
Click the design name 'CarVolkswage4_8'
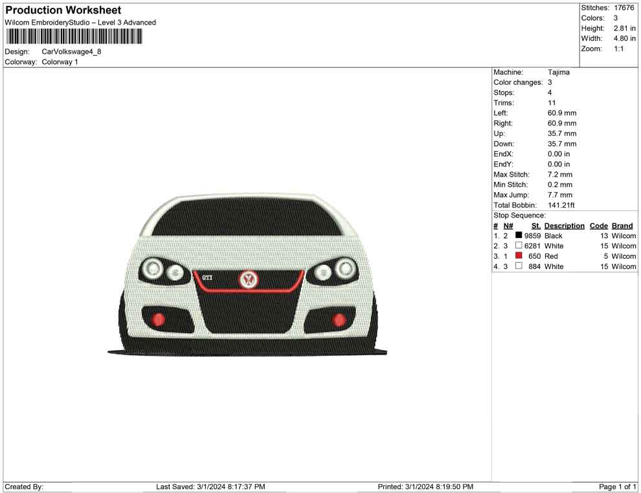[x=71, y=52]
